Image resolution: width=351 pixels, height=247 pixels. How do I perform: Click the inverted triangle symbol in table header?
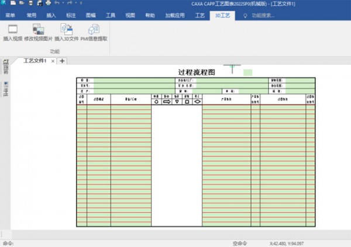pyautogui.click(x=177, y=102)
